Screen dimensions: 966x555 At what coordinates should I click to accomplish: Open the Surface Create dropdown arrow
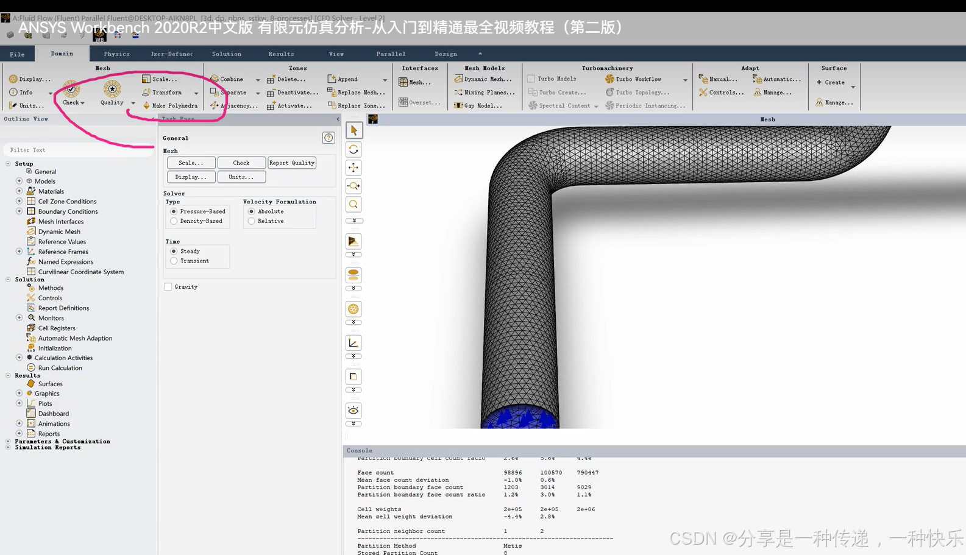click(x=853, y=87)
